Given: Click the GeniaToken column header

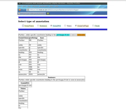Looking at the screenshot, I should coord(24,38).
